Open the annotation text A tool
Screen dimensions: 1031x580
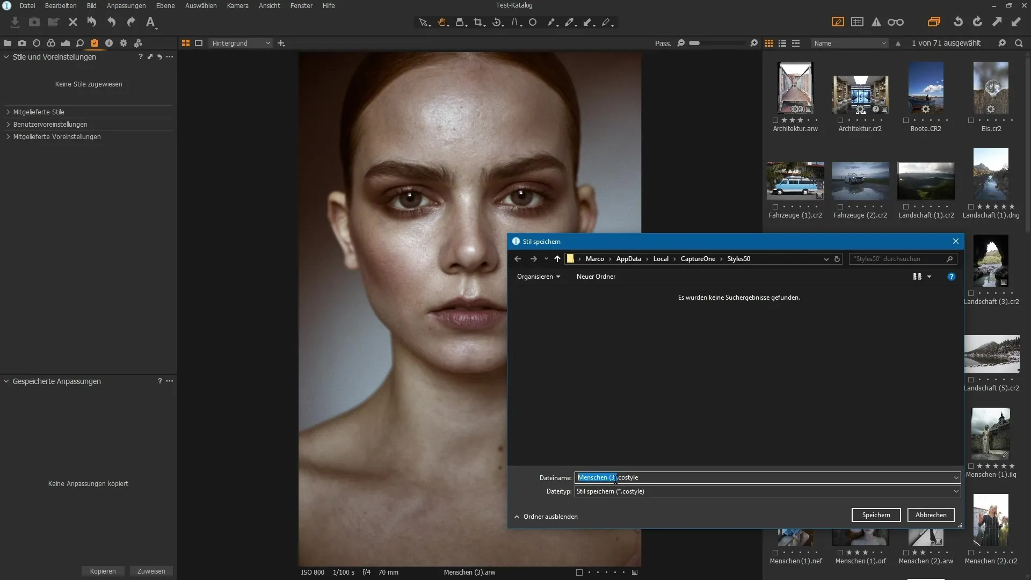point(151,22)
